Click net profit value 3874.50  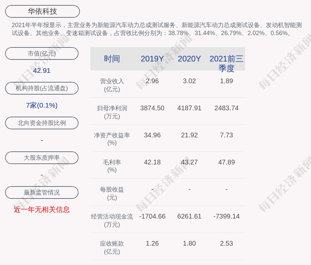point(152,108)
